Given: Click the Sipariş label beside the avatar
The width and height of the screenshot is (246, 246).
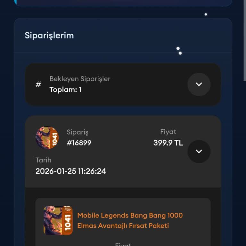Looking at the screenshot, I should click(x=78, y=132).
